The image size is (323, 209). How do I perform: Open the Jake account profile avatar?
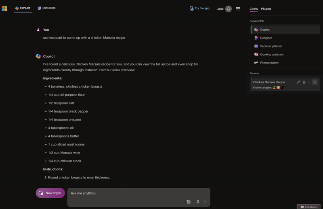point(229,8)
